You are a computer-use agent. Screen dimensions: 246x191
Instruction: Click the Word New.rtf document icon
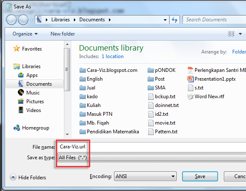(190, 97)
